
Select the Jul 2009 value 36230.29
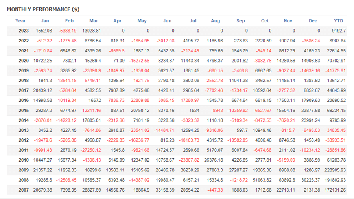click(x=190, y=170)
